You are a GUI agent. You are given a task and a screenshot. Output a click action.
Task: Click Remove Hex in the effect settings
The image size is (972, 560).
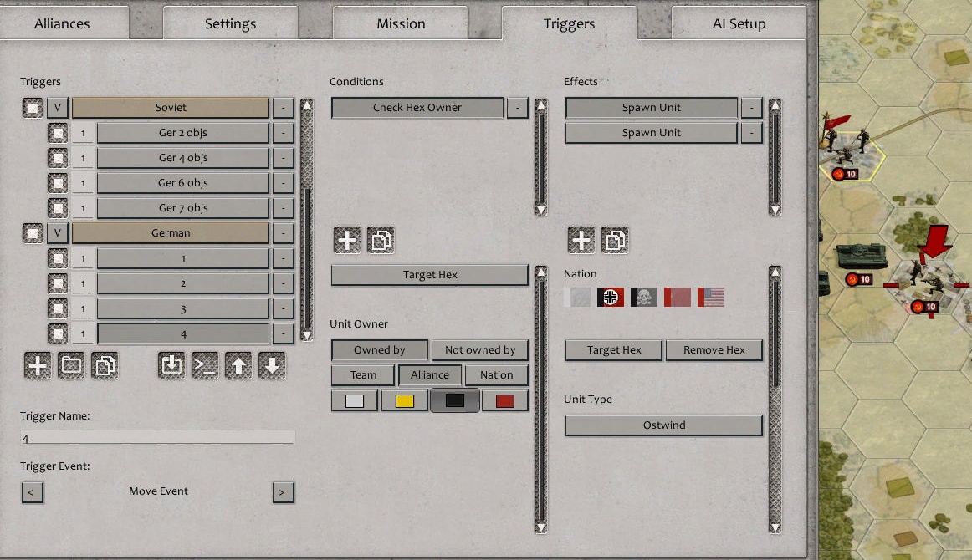714,350
